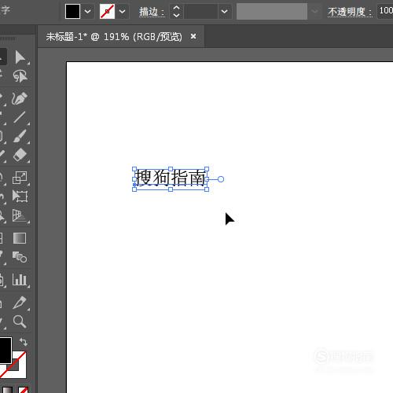This screenshot has width=393, height=393.
Task: Open the stroke color dropdown arrow
Action: (122, 11)
